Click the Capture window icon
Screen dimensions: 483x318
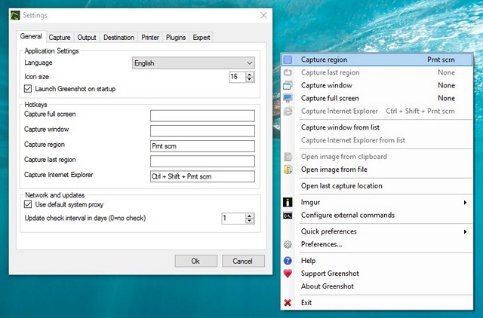click(288, 85)
